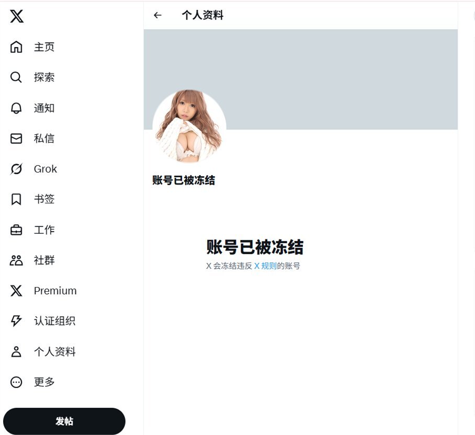Expand the 更多 more options circle
Screen dimensions: 475x435
pos(16,382)
